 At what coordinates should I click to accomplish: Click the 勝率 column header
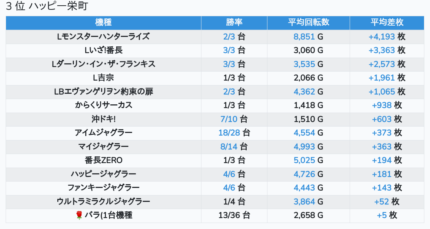point(234,23)
